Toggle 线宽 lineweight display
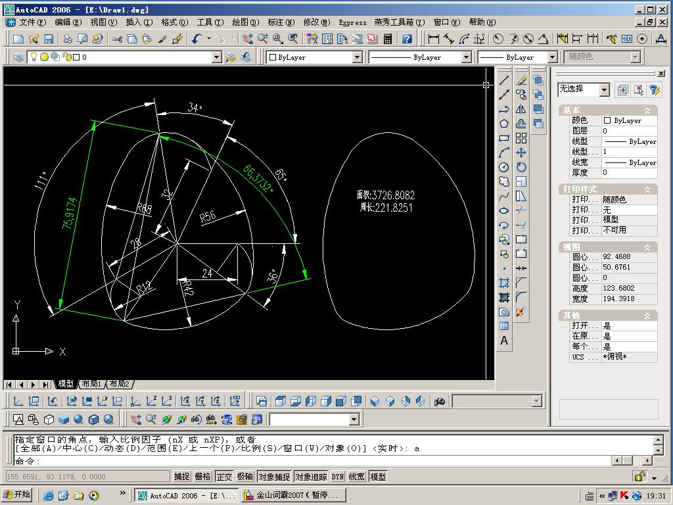 coord(357,476)
